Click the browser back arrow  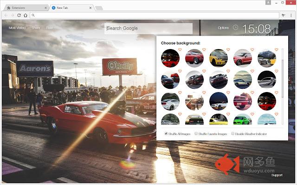click(5, 15)
